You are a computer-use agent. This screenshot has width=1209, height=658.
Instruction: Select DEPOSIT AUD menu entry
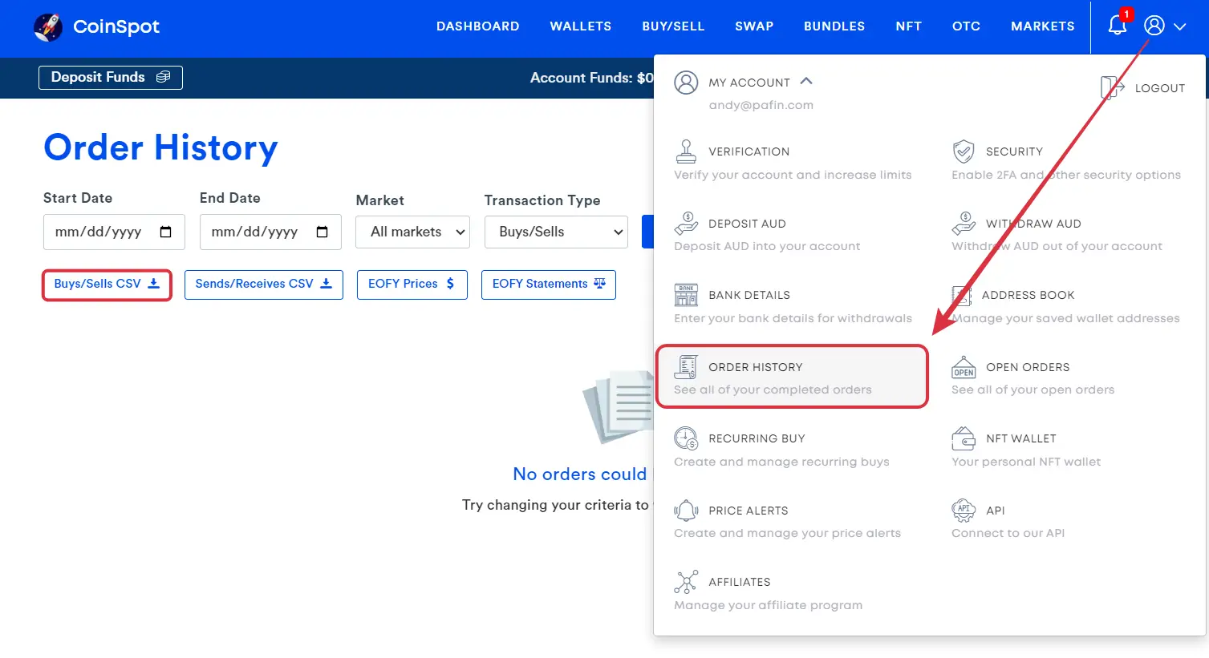747,224
